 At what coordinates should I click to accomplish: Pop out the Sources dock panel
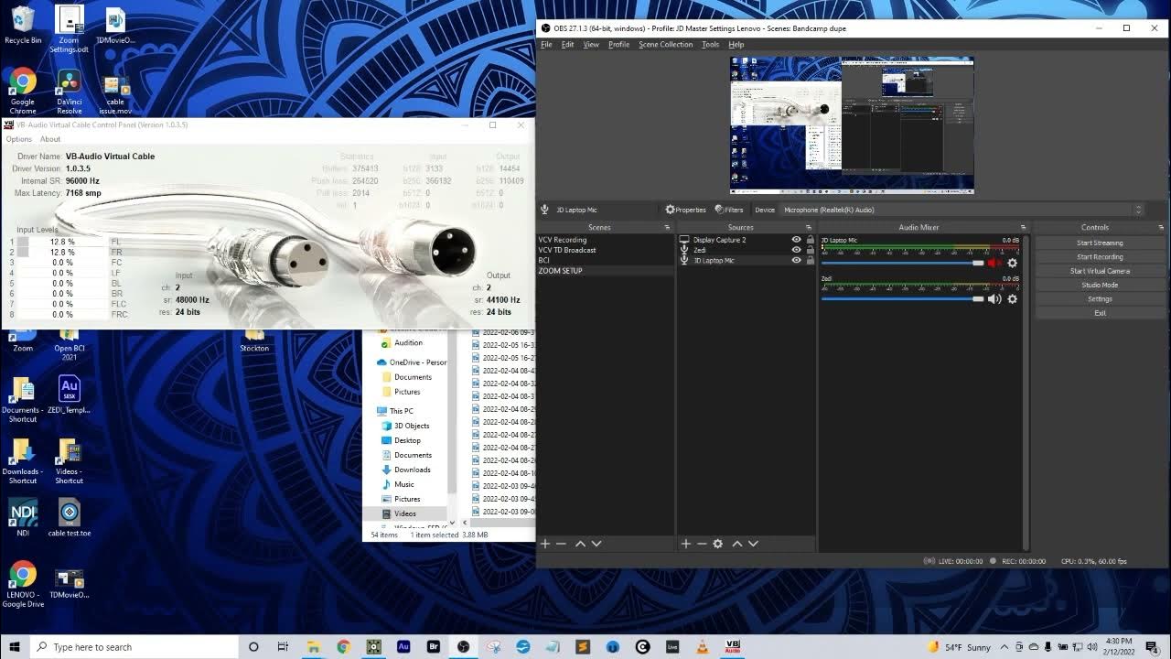pyautogui.click(x=808, y=228)
